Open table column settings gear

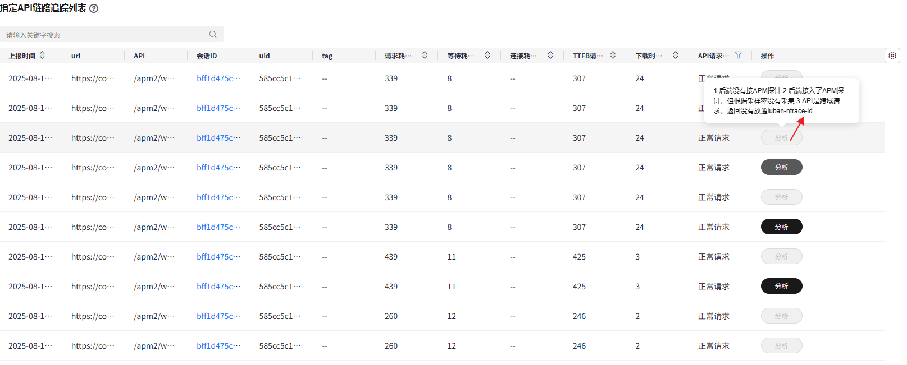pyautogui.click(x=892, y=56)
